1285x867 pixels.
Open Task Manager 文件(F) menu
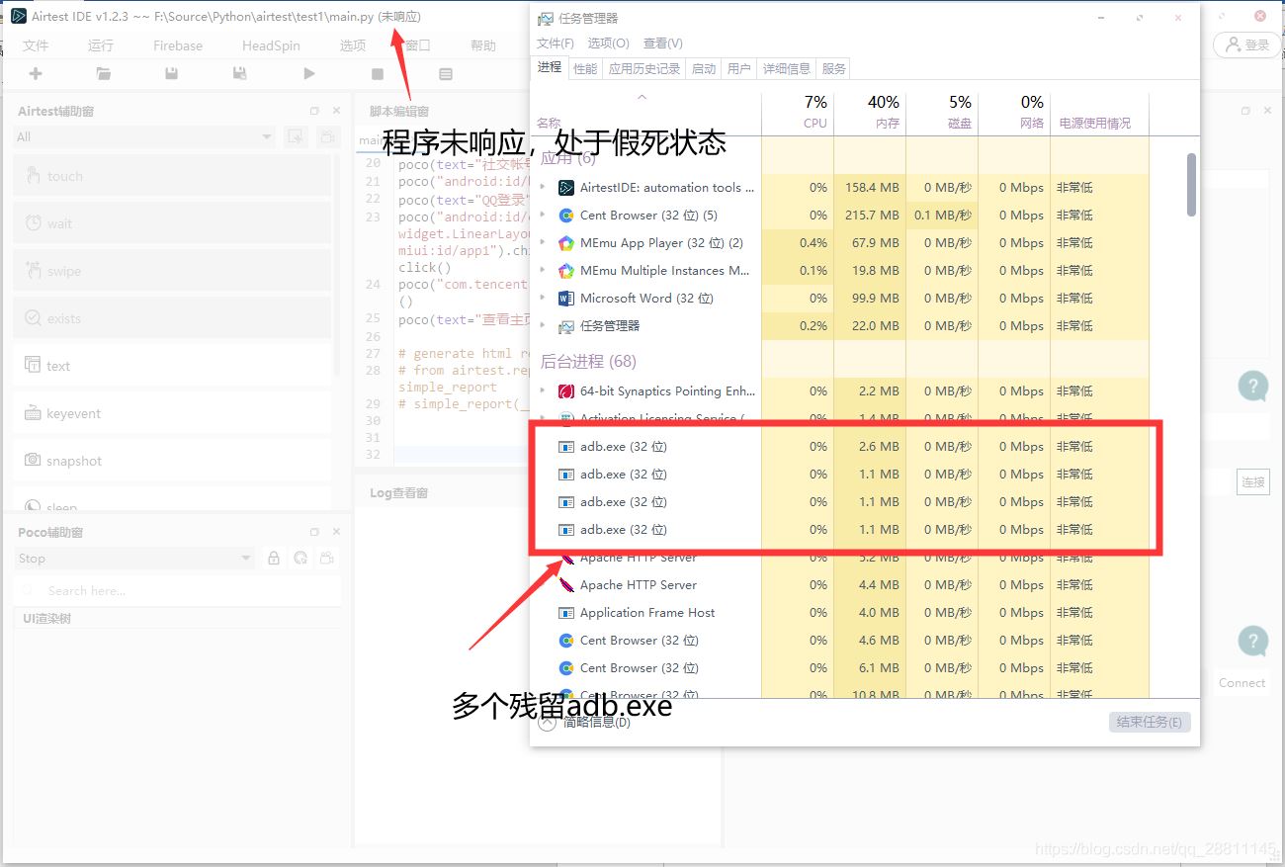point(556,43)
